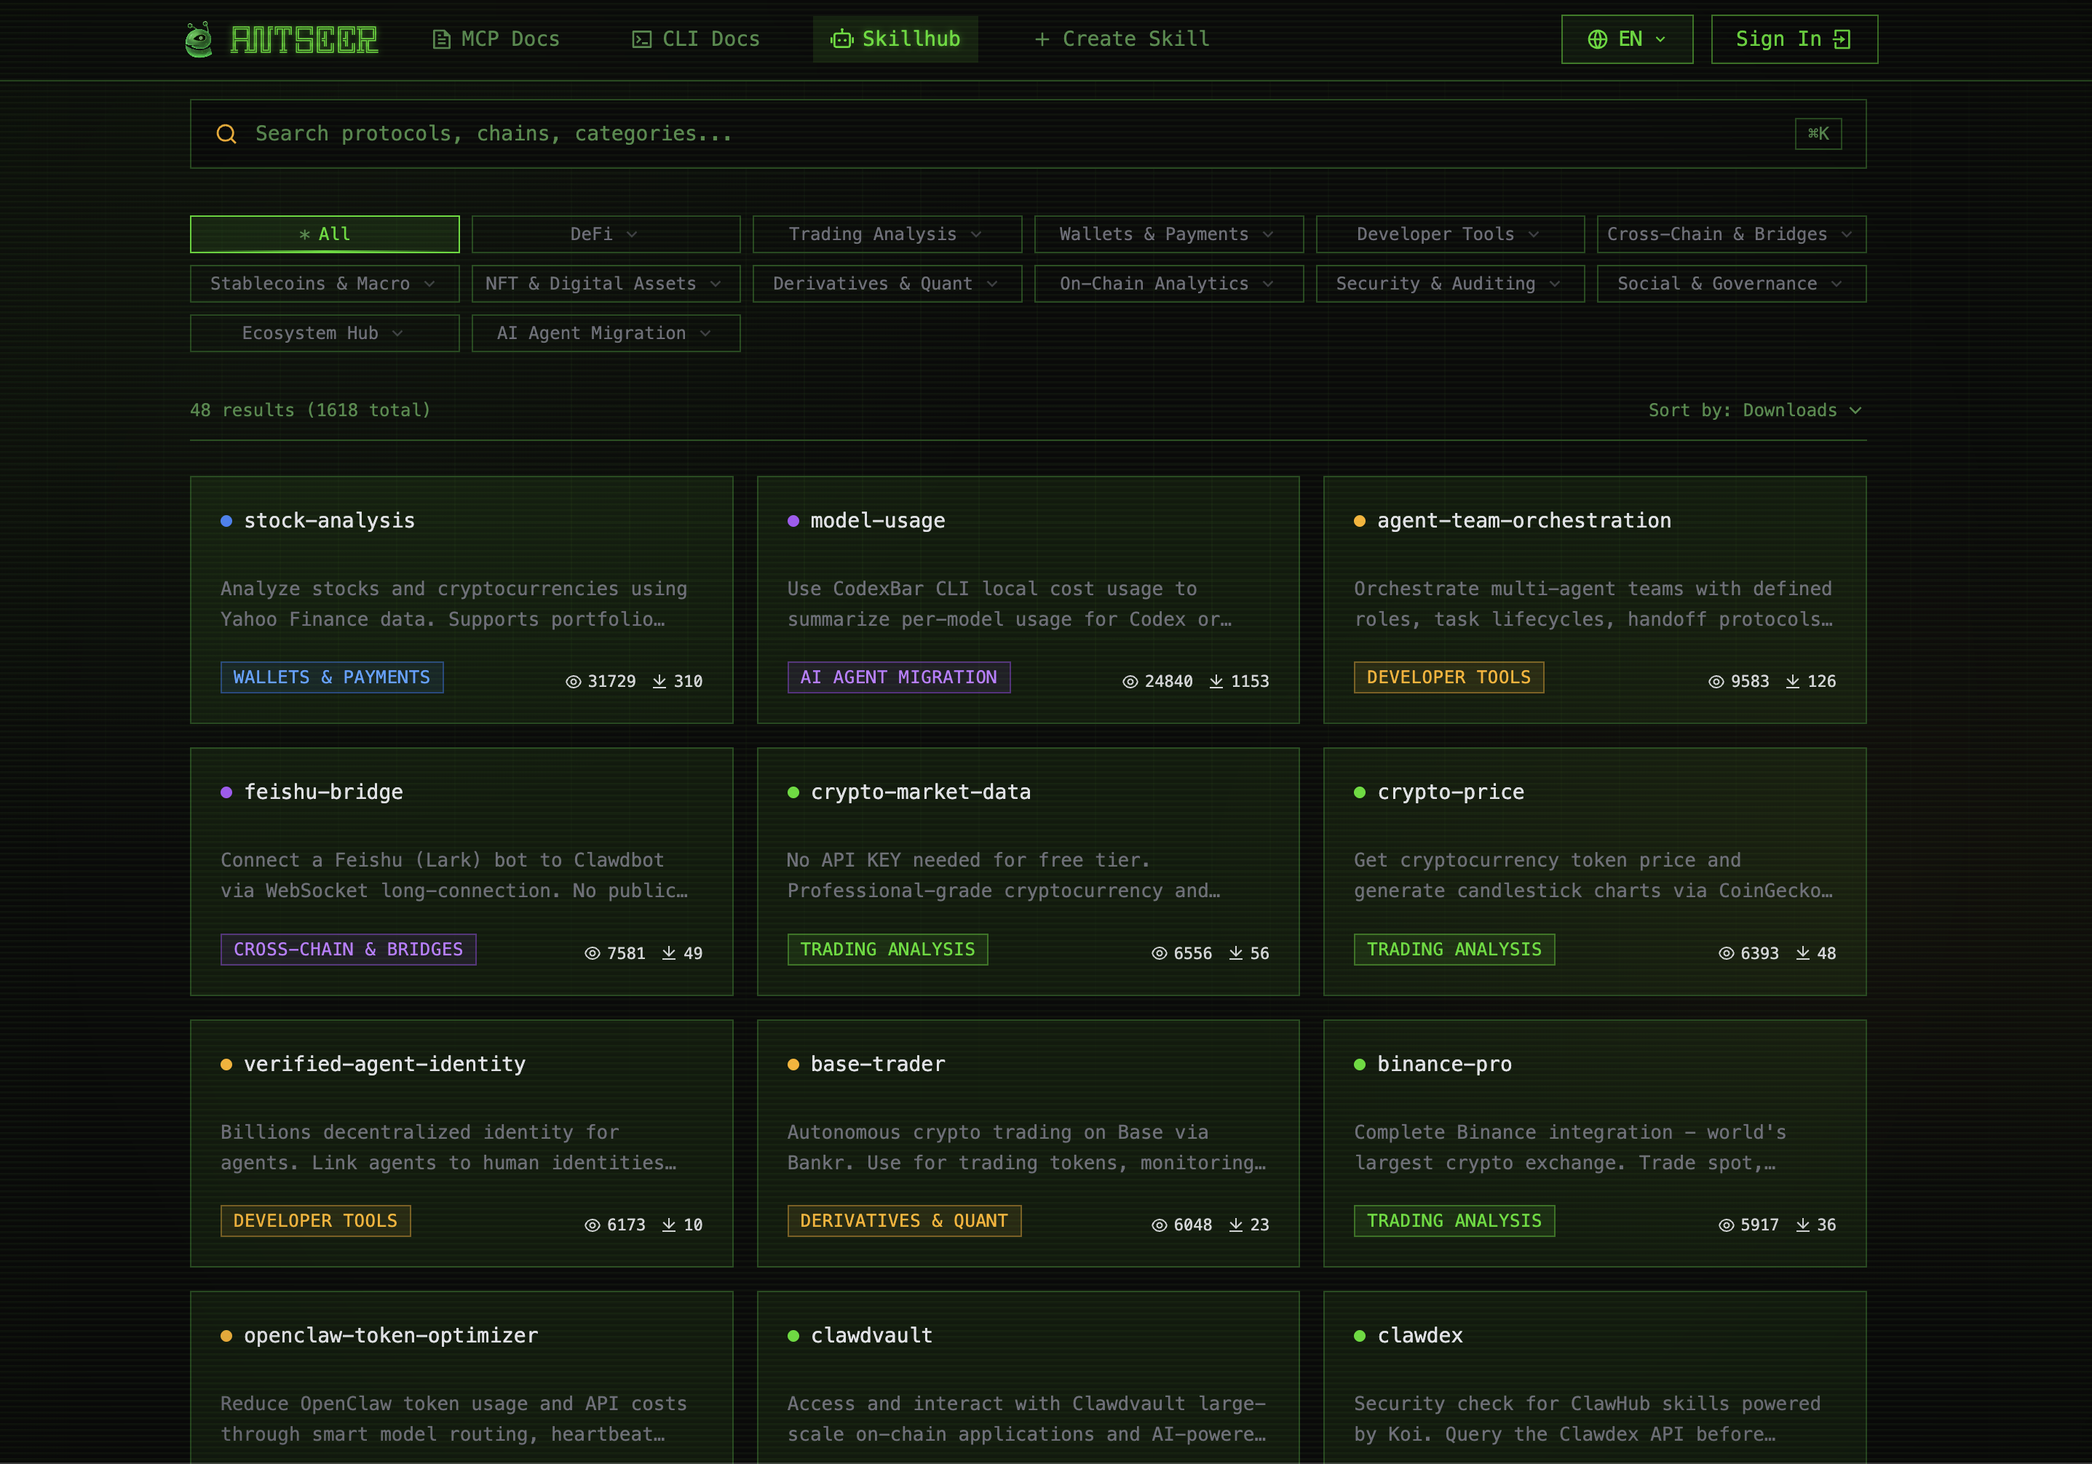
Task: Click the Skillhub robot icon
Action: pyautogui.click(x=841, y=39)
